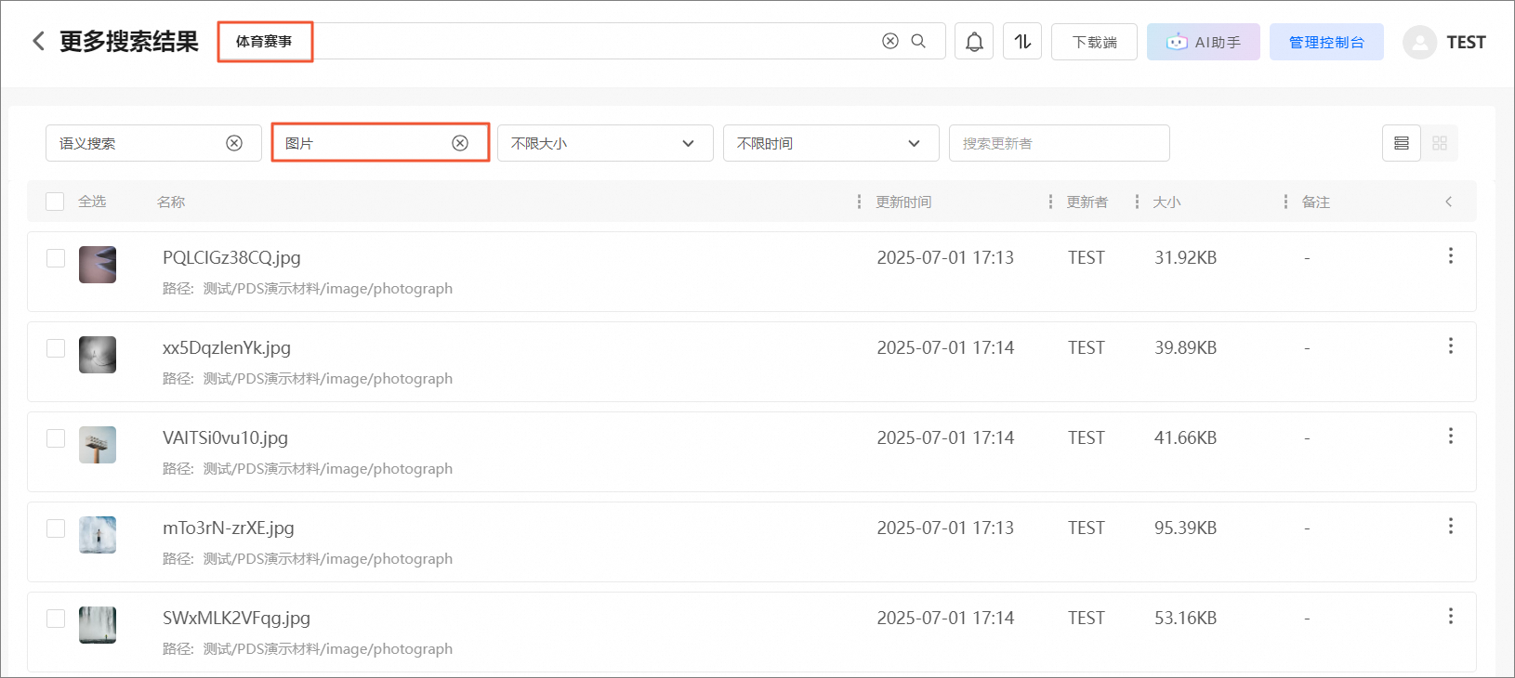This screenshot has height=678, width=1515.
Task: Open more actions for mTo3rN-zrXE.jpg
Action: [x=1450, y=526]
